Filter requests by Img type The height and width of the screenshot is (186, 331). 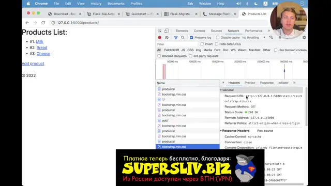pyautogui.click(x=199, y=50)
